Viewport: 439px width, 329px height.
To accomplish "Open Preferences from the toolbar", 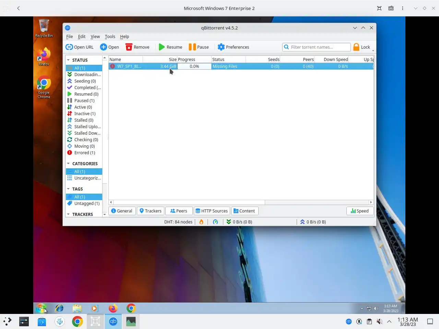I will (233, 47).
